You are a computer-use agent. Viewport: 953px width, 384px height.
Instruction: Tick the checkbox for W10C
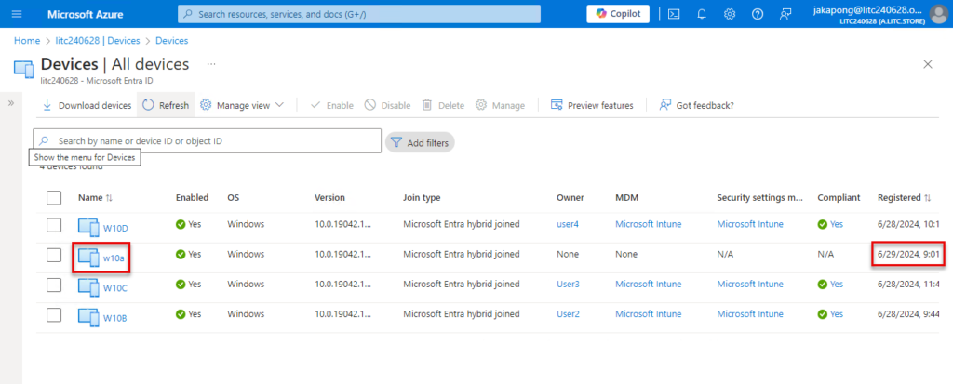[x=54, y=285]
